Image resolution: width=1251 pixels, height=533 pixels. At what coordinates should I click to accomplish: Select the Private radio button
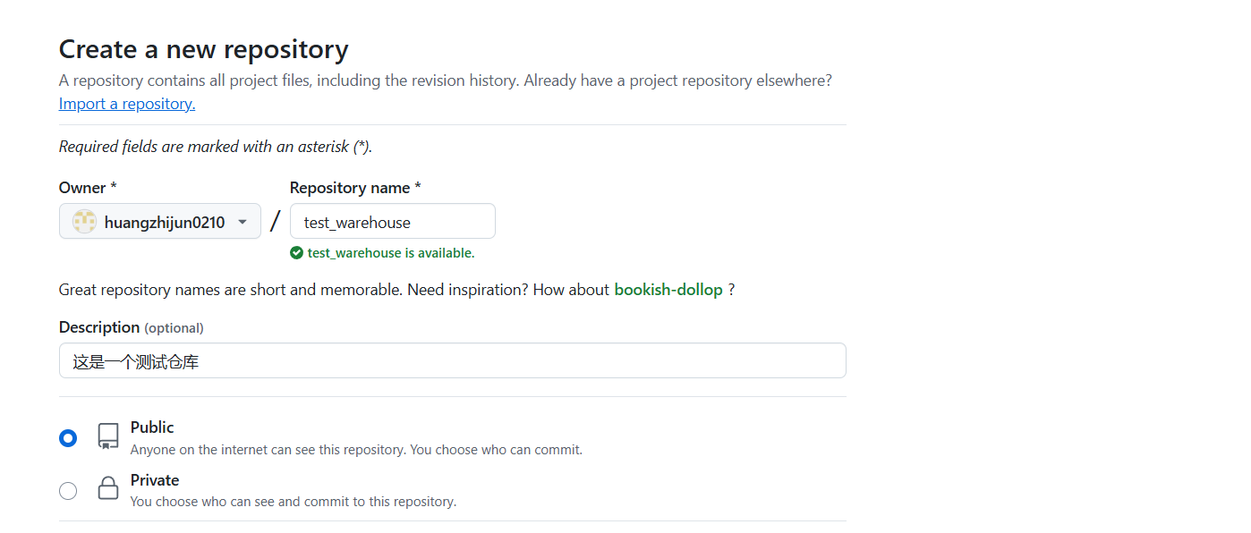(68, 491)
